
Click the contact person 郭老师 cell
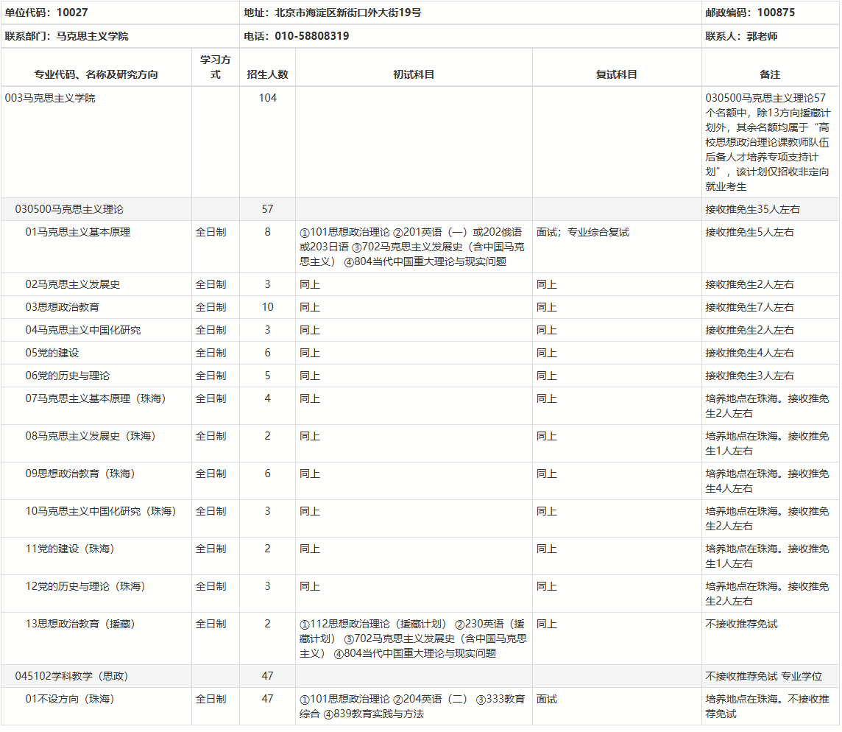tap(761, 36)
